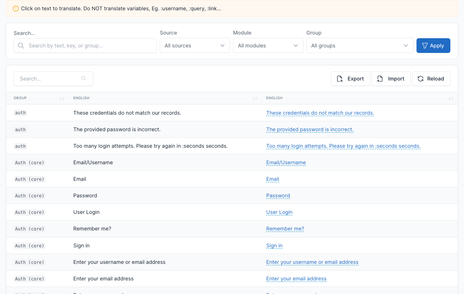Screen dimensions: 464x294
Task: Click the plain source text 'Remember me?'
Action: coord(92,229)
